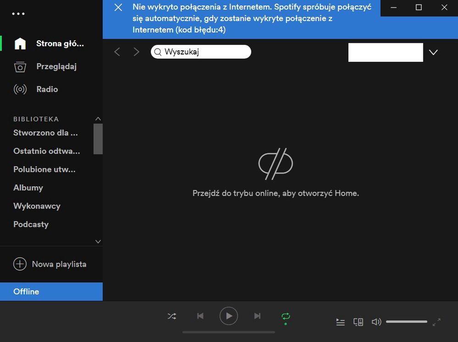Go forward with the navigation arrow
Viewport: 458px width, 342px height.
137,52
